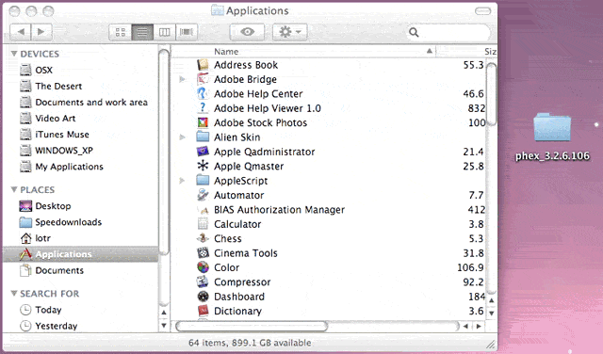The height and width of the screenshot is (354, 603).
Task: Select the Apple Qmaster icon
Action: tap(203, 166)
